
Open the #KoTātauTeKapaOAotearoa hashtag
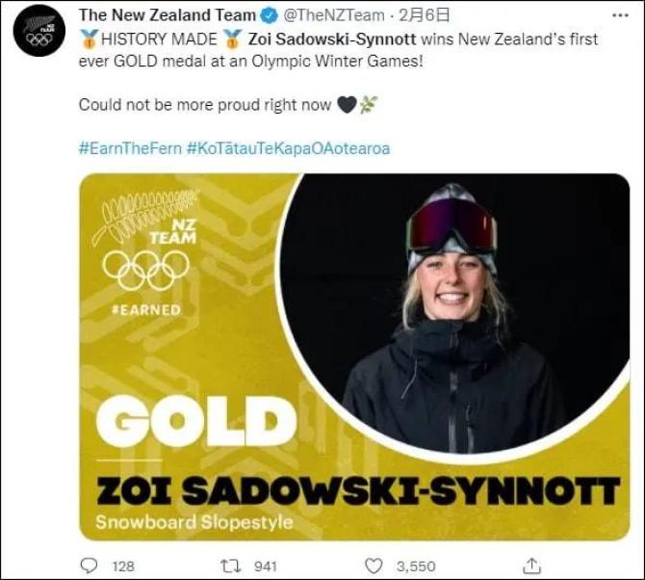[288, 148]
